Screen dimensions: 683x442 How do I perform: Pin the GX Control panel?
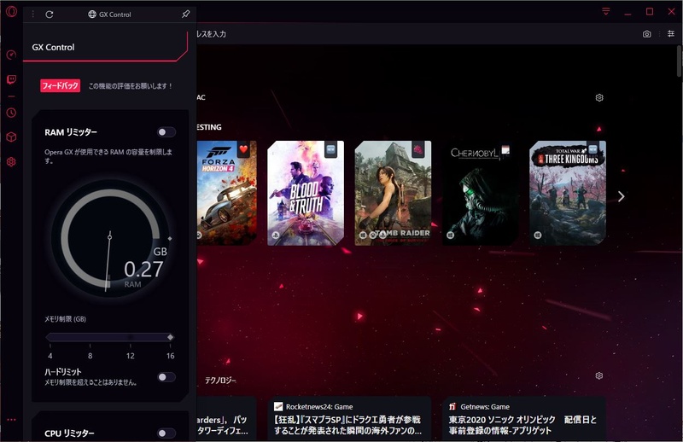pos(185,14)
